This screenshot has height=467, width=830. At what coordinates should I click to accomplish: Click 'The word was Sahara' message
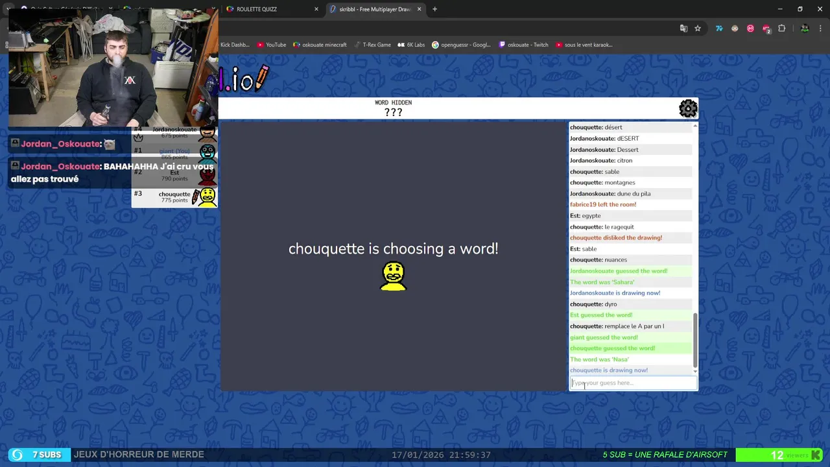pyautogui.click(x=602, y=282)
